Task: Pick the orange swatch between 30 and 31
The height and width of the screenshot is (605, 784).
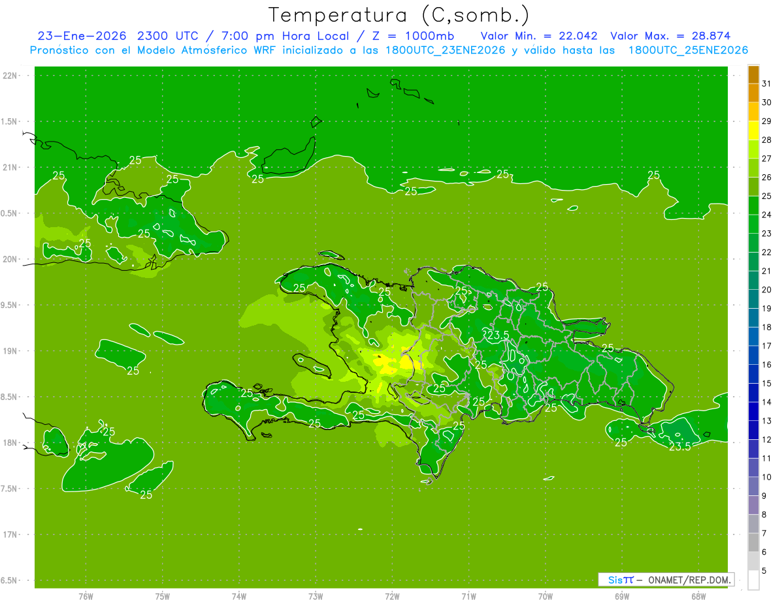Action: pos(753,93)
